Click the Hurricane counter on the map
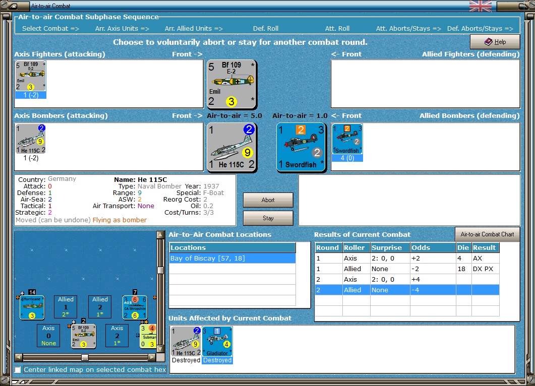The image size is (535, 386). [x=32, y=307]
